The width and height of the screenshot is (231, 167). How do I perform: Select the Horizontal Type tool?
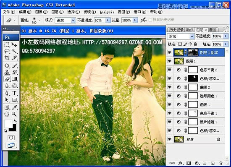tap(14, 93)
